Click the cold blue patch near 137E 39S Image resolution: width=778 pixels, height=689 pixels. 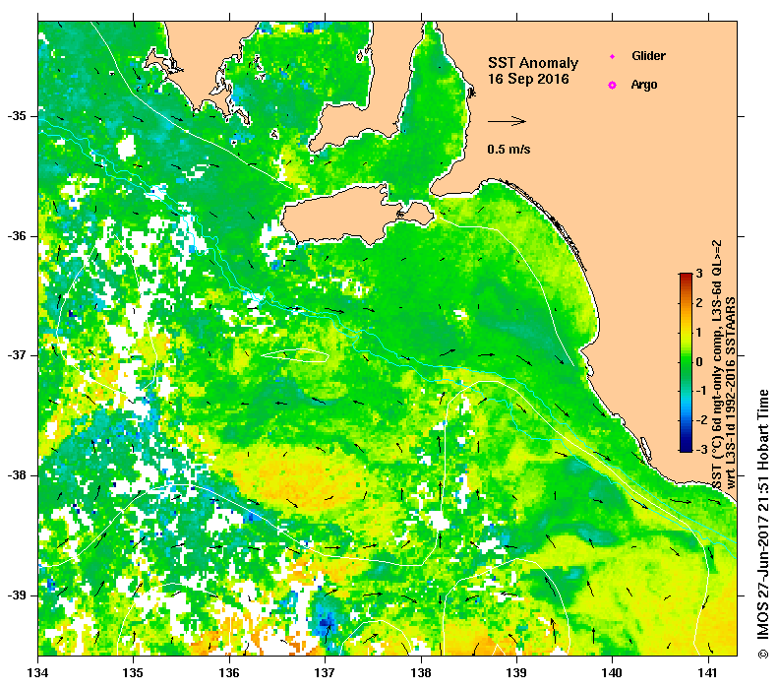325,620
